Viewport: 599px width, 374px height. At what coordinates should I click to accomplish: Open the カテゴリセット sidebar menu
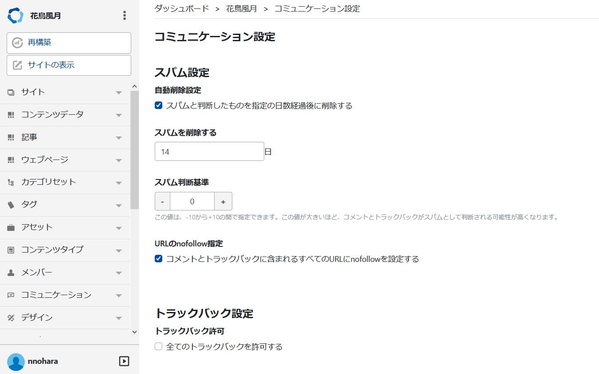[x=65, y=182]
